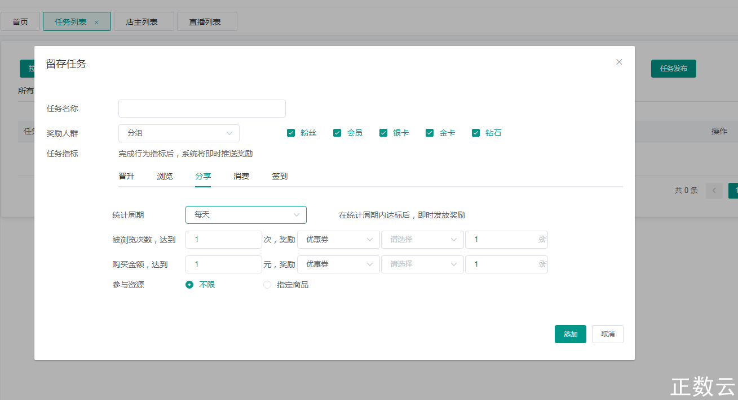This screenshot has height=400, width=738.
Task: Open 优惠券 reward type dropdown in 购买金额 row
Action: click(338, 264)
